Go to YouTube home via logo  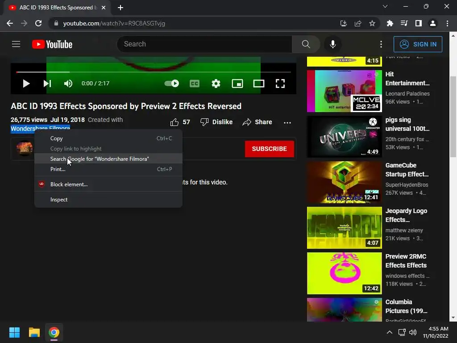click(x=52, y=44)
